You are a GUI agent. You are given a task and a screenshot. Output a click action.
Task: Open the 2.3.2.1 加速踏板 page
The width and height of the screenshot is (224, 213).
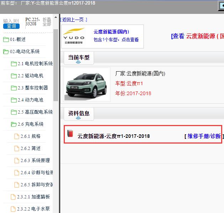tap(33, 197)
